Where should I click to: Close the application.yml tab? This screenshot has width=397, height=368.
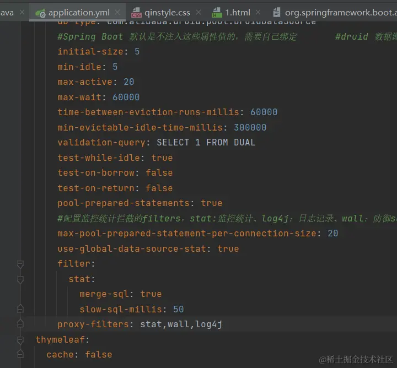click(117, 12)
